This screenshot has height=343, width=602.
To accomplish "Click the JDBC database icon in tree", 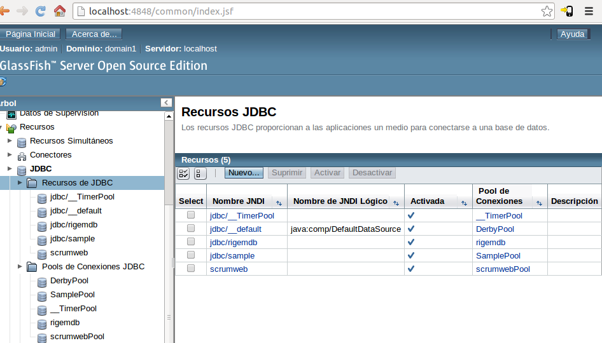I will [22, 170].
